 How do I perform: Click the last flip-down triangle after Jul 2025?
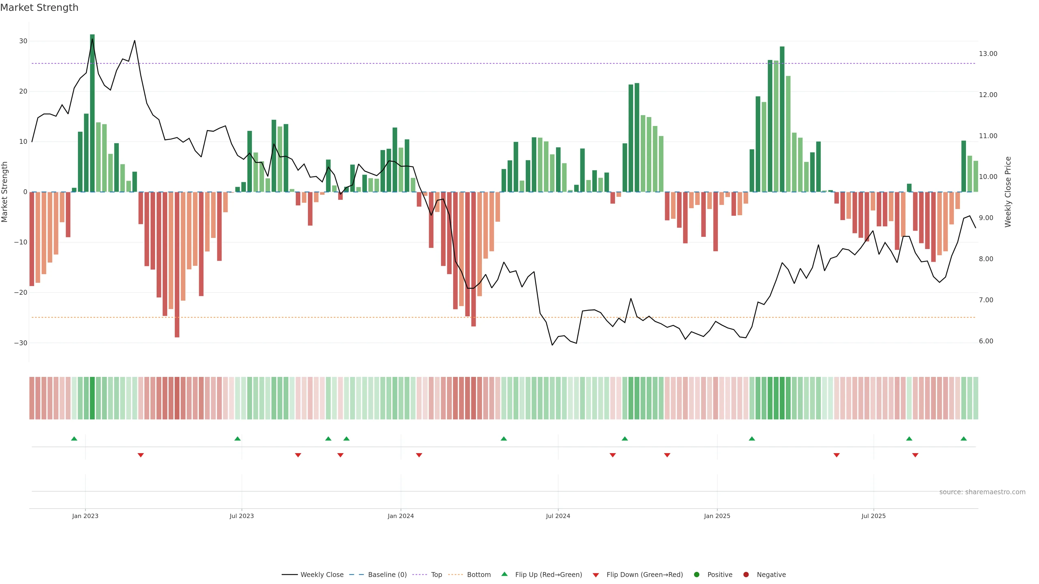915,455
